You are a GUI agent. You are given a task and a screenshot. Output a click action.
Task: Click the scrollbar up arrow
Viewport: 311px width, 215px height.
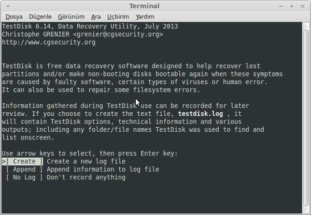pyautogui.click(x=306, y=26)
